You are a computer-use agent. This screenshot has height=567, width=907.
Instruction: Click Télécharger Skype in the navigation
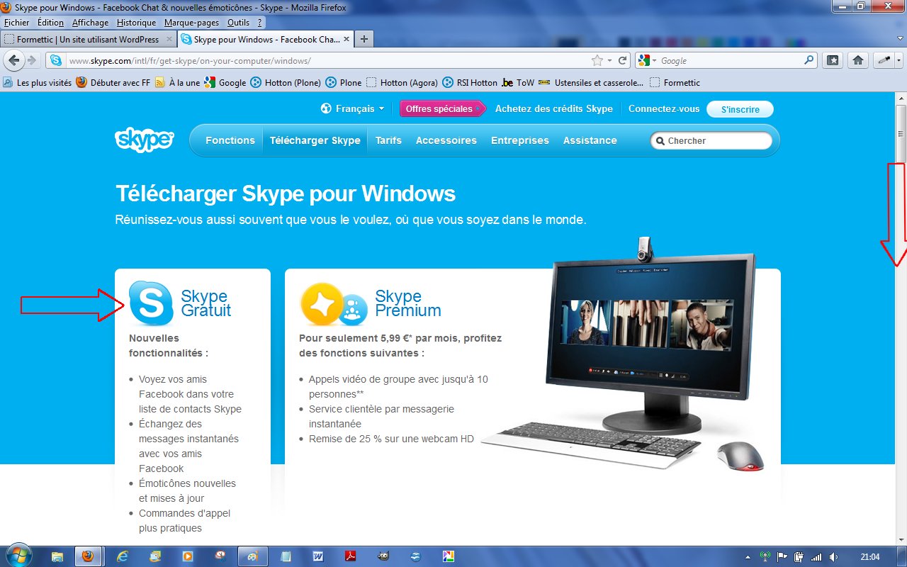tap(315, 140)
